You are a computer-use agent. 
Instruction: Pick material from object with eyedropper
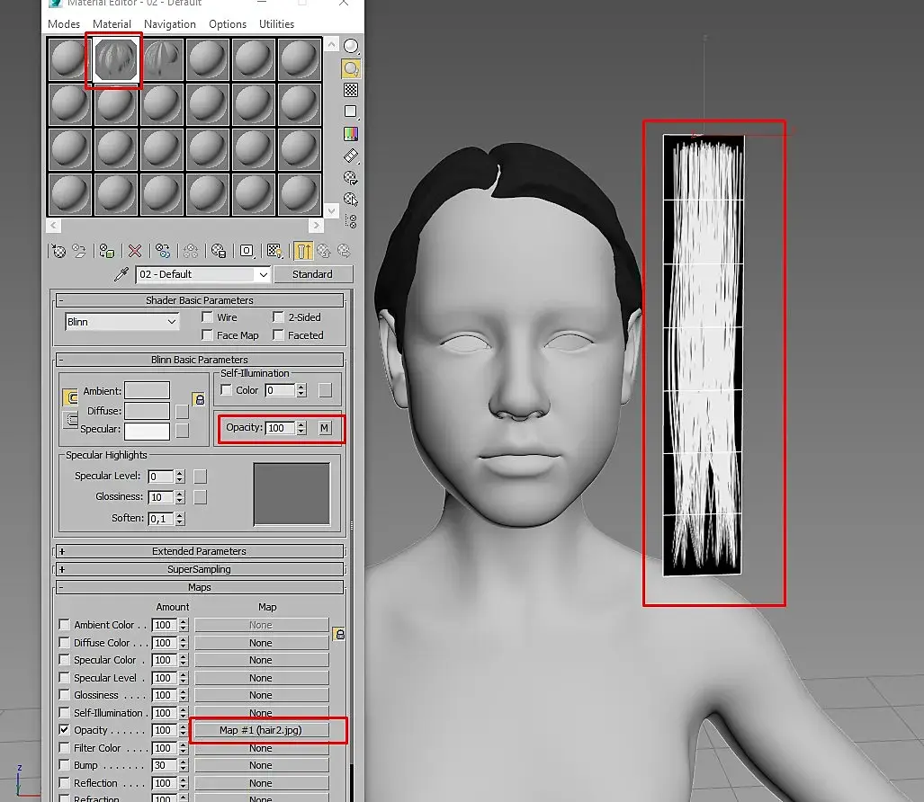coord(121,274)
